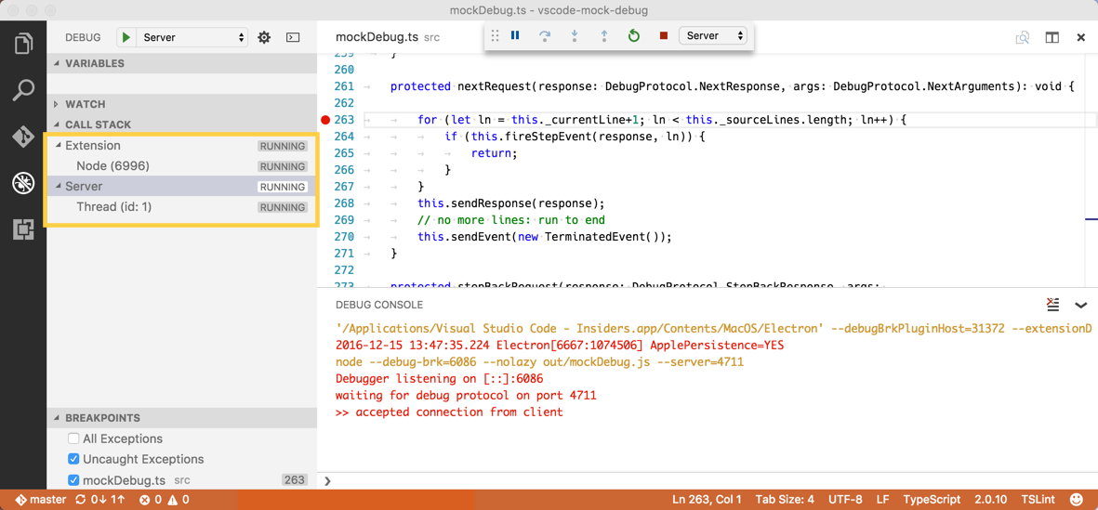Viewport: 1098px width, 510px height.
Task: Open the Search view icon
Action: click(23, 90)
